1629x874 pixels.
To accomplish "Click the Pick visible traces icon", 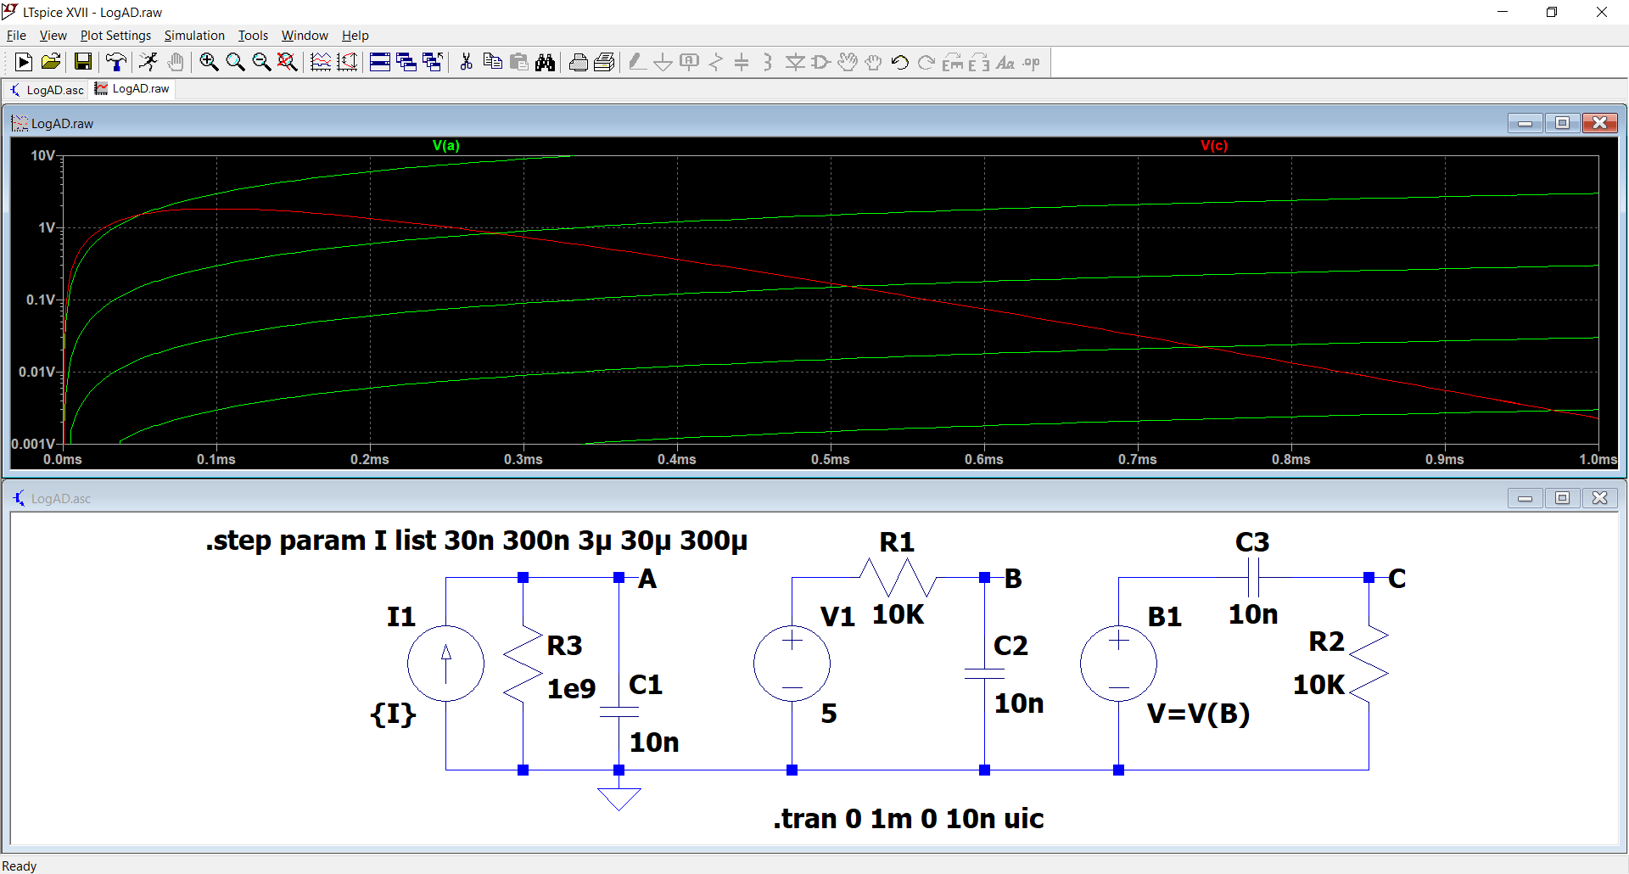I will (x=321, y=62).
